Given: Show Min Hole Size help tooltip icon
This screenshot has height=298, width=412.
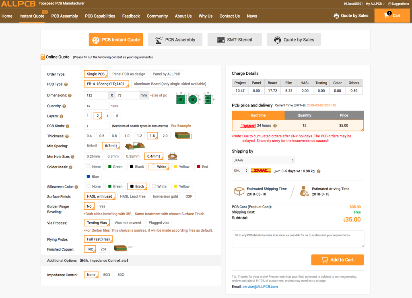Looking at the screenshot, I should click(72, 157).
